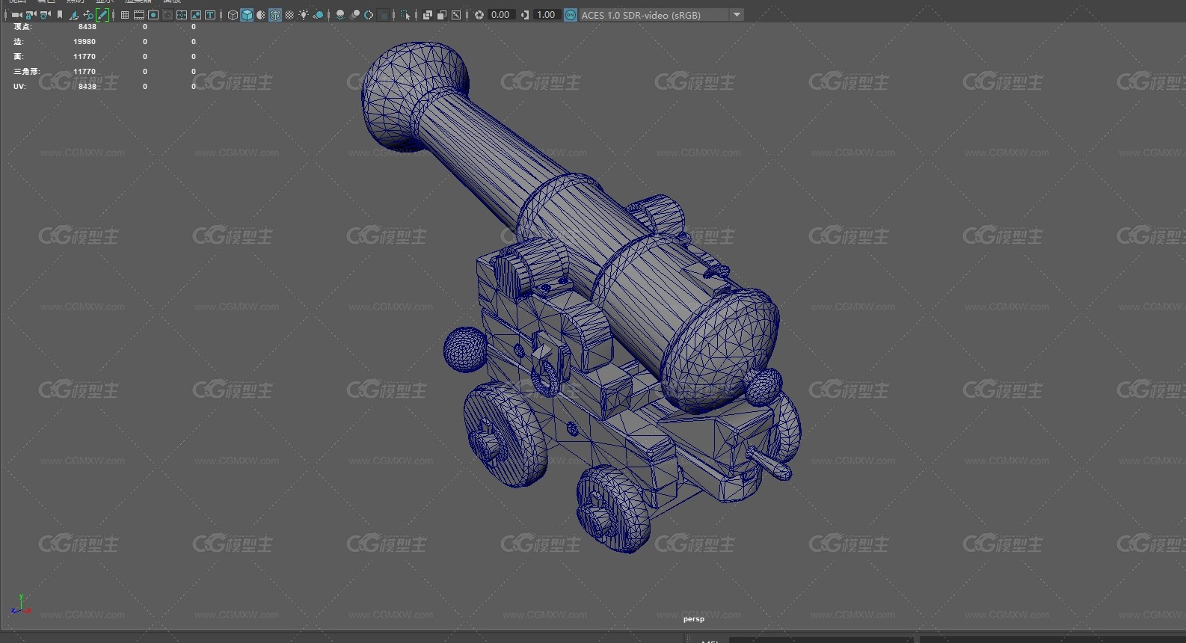1186x643 pixels.
Task: Click the exposure reset icon
Action: 479,15
